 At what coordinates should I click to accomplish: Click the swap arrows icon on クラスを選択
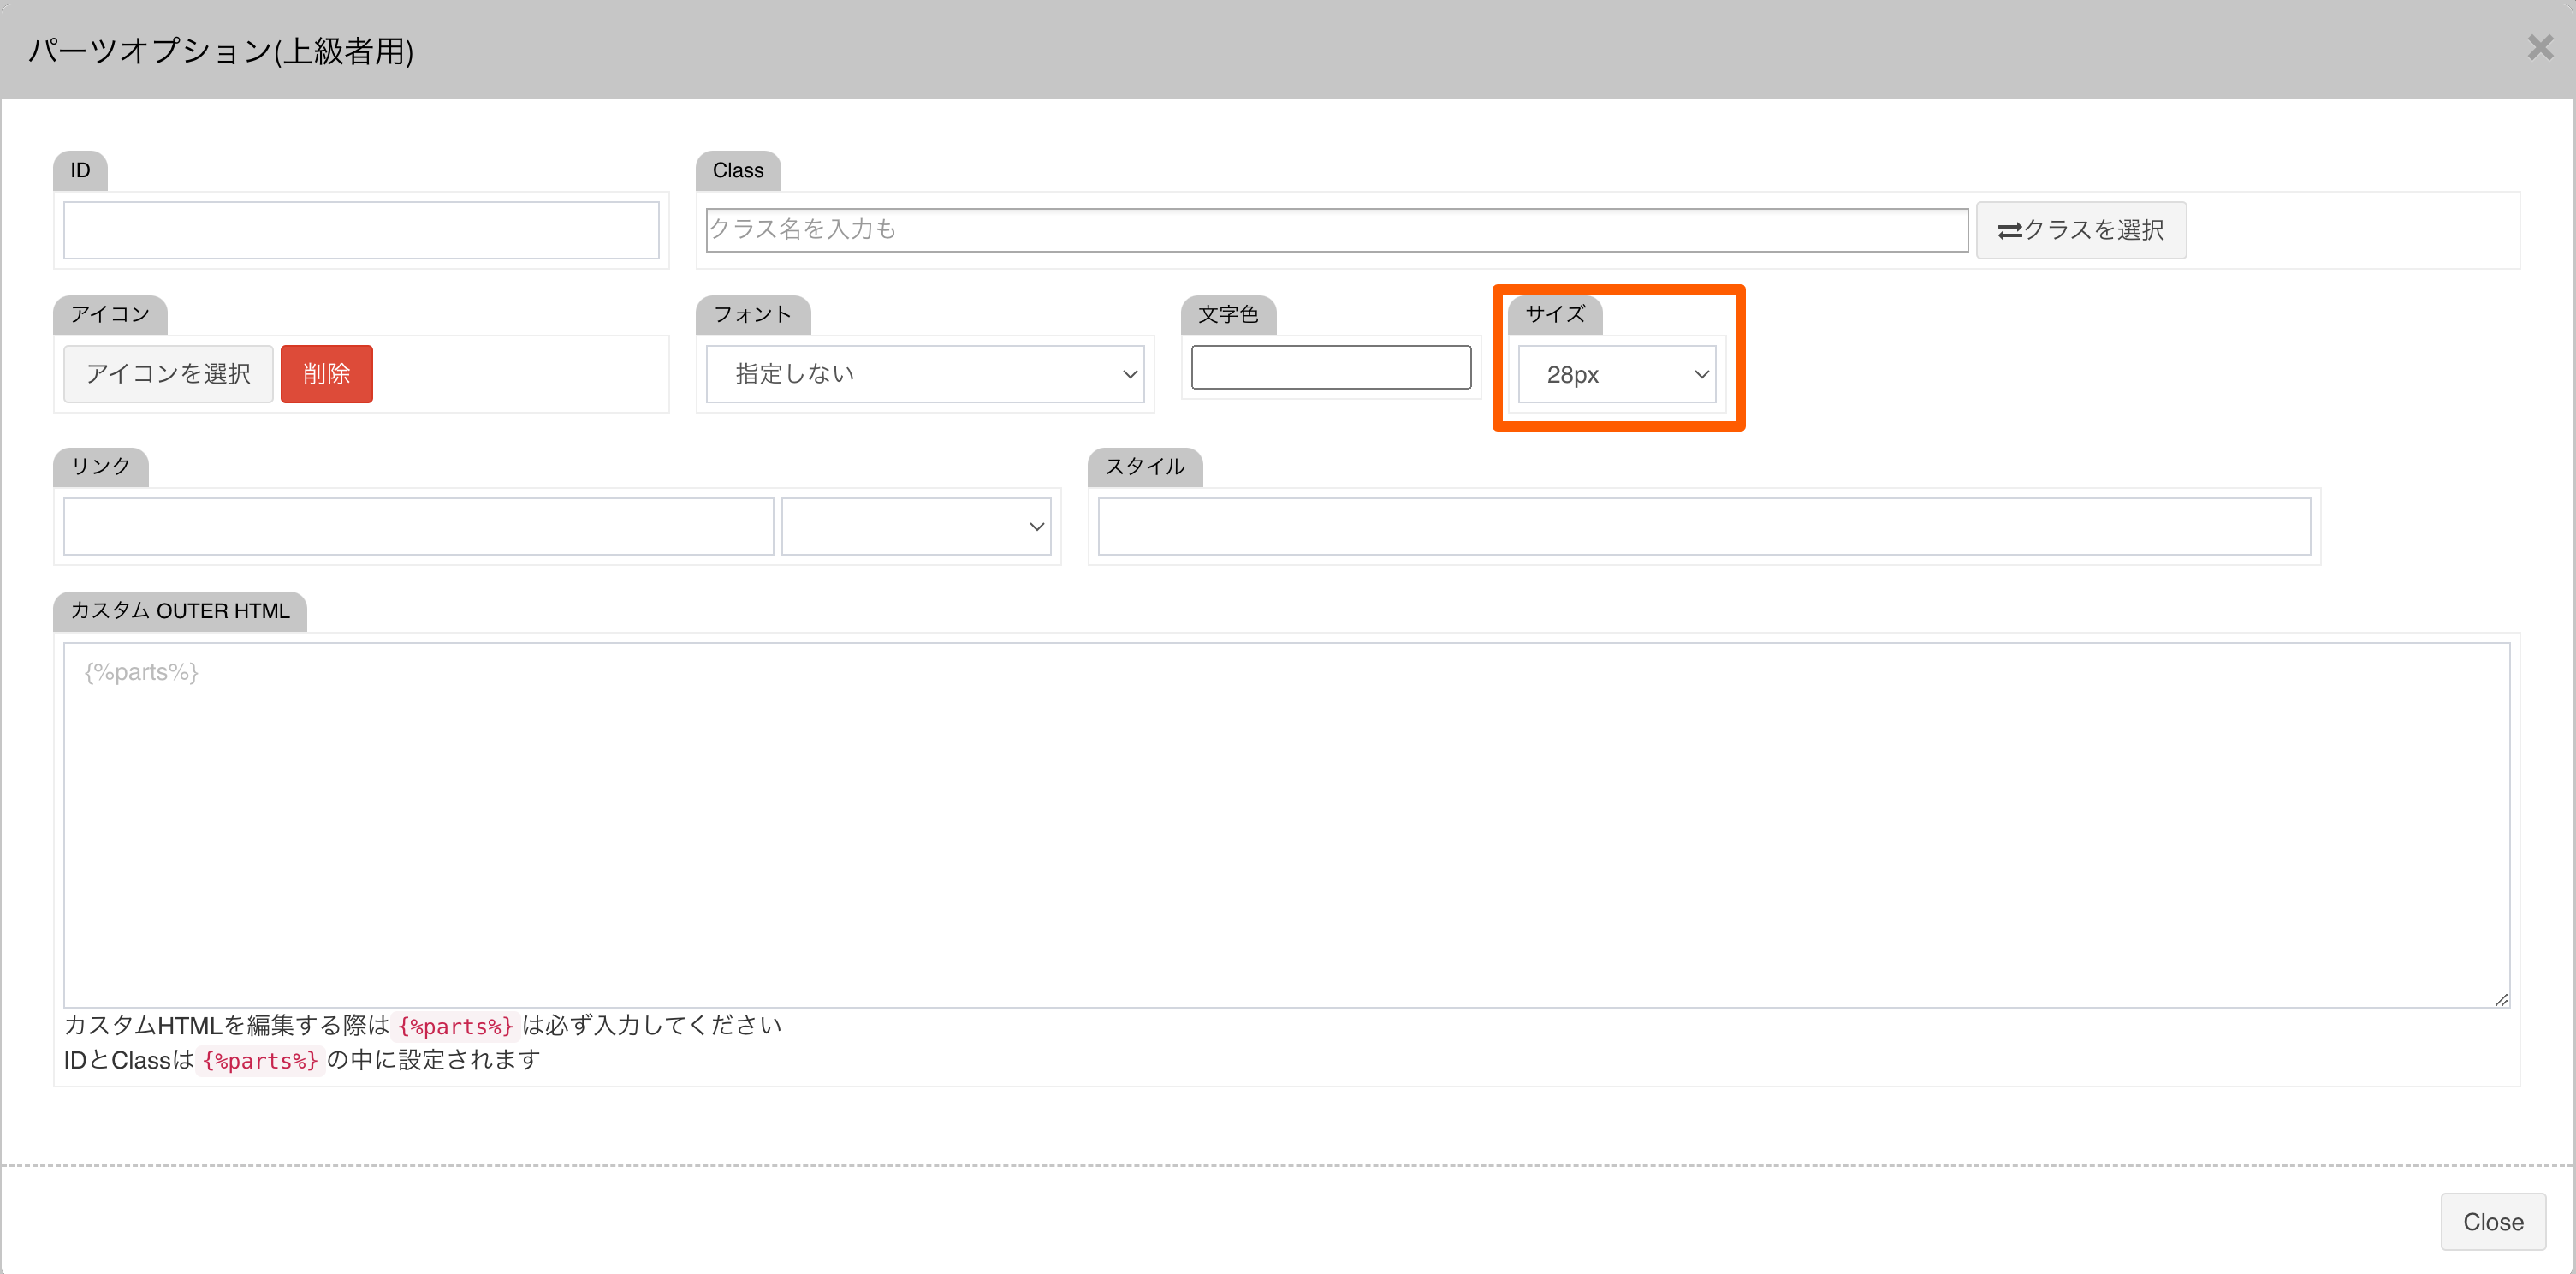click(x=2010, y=231)
